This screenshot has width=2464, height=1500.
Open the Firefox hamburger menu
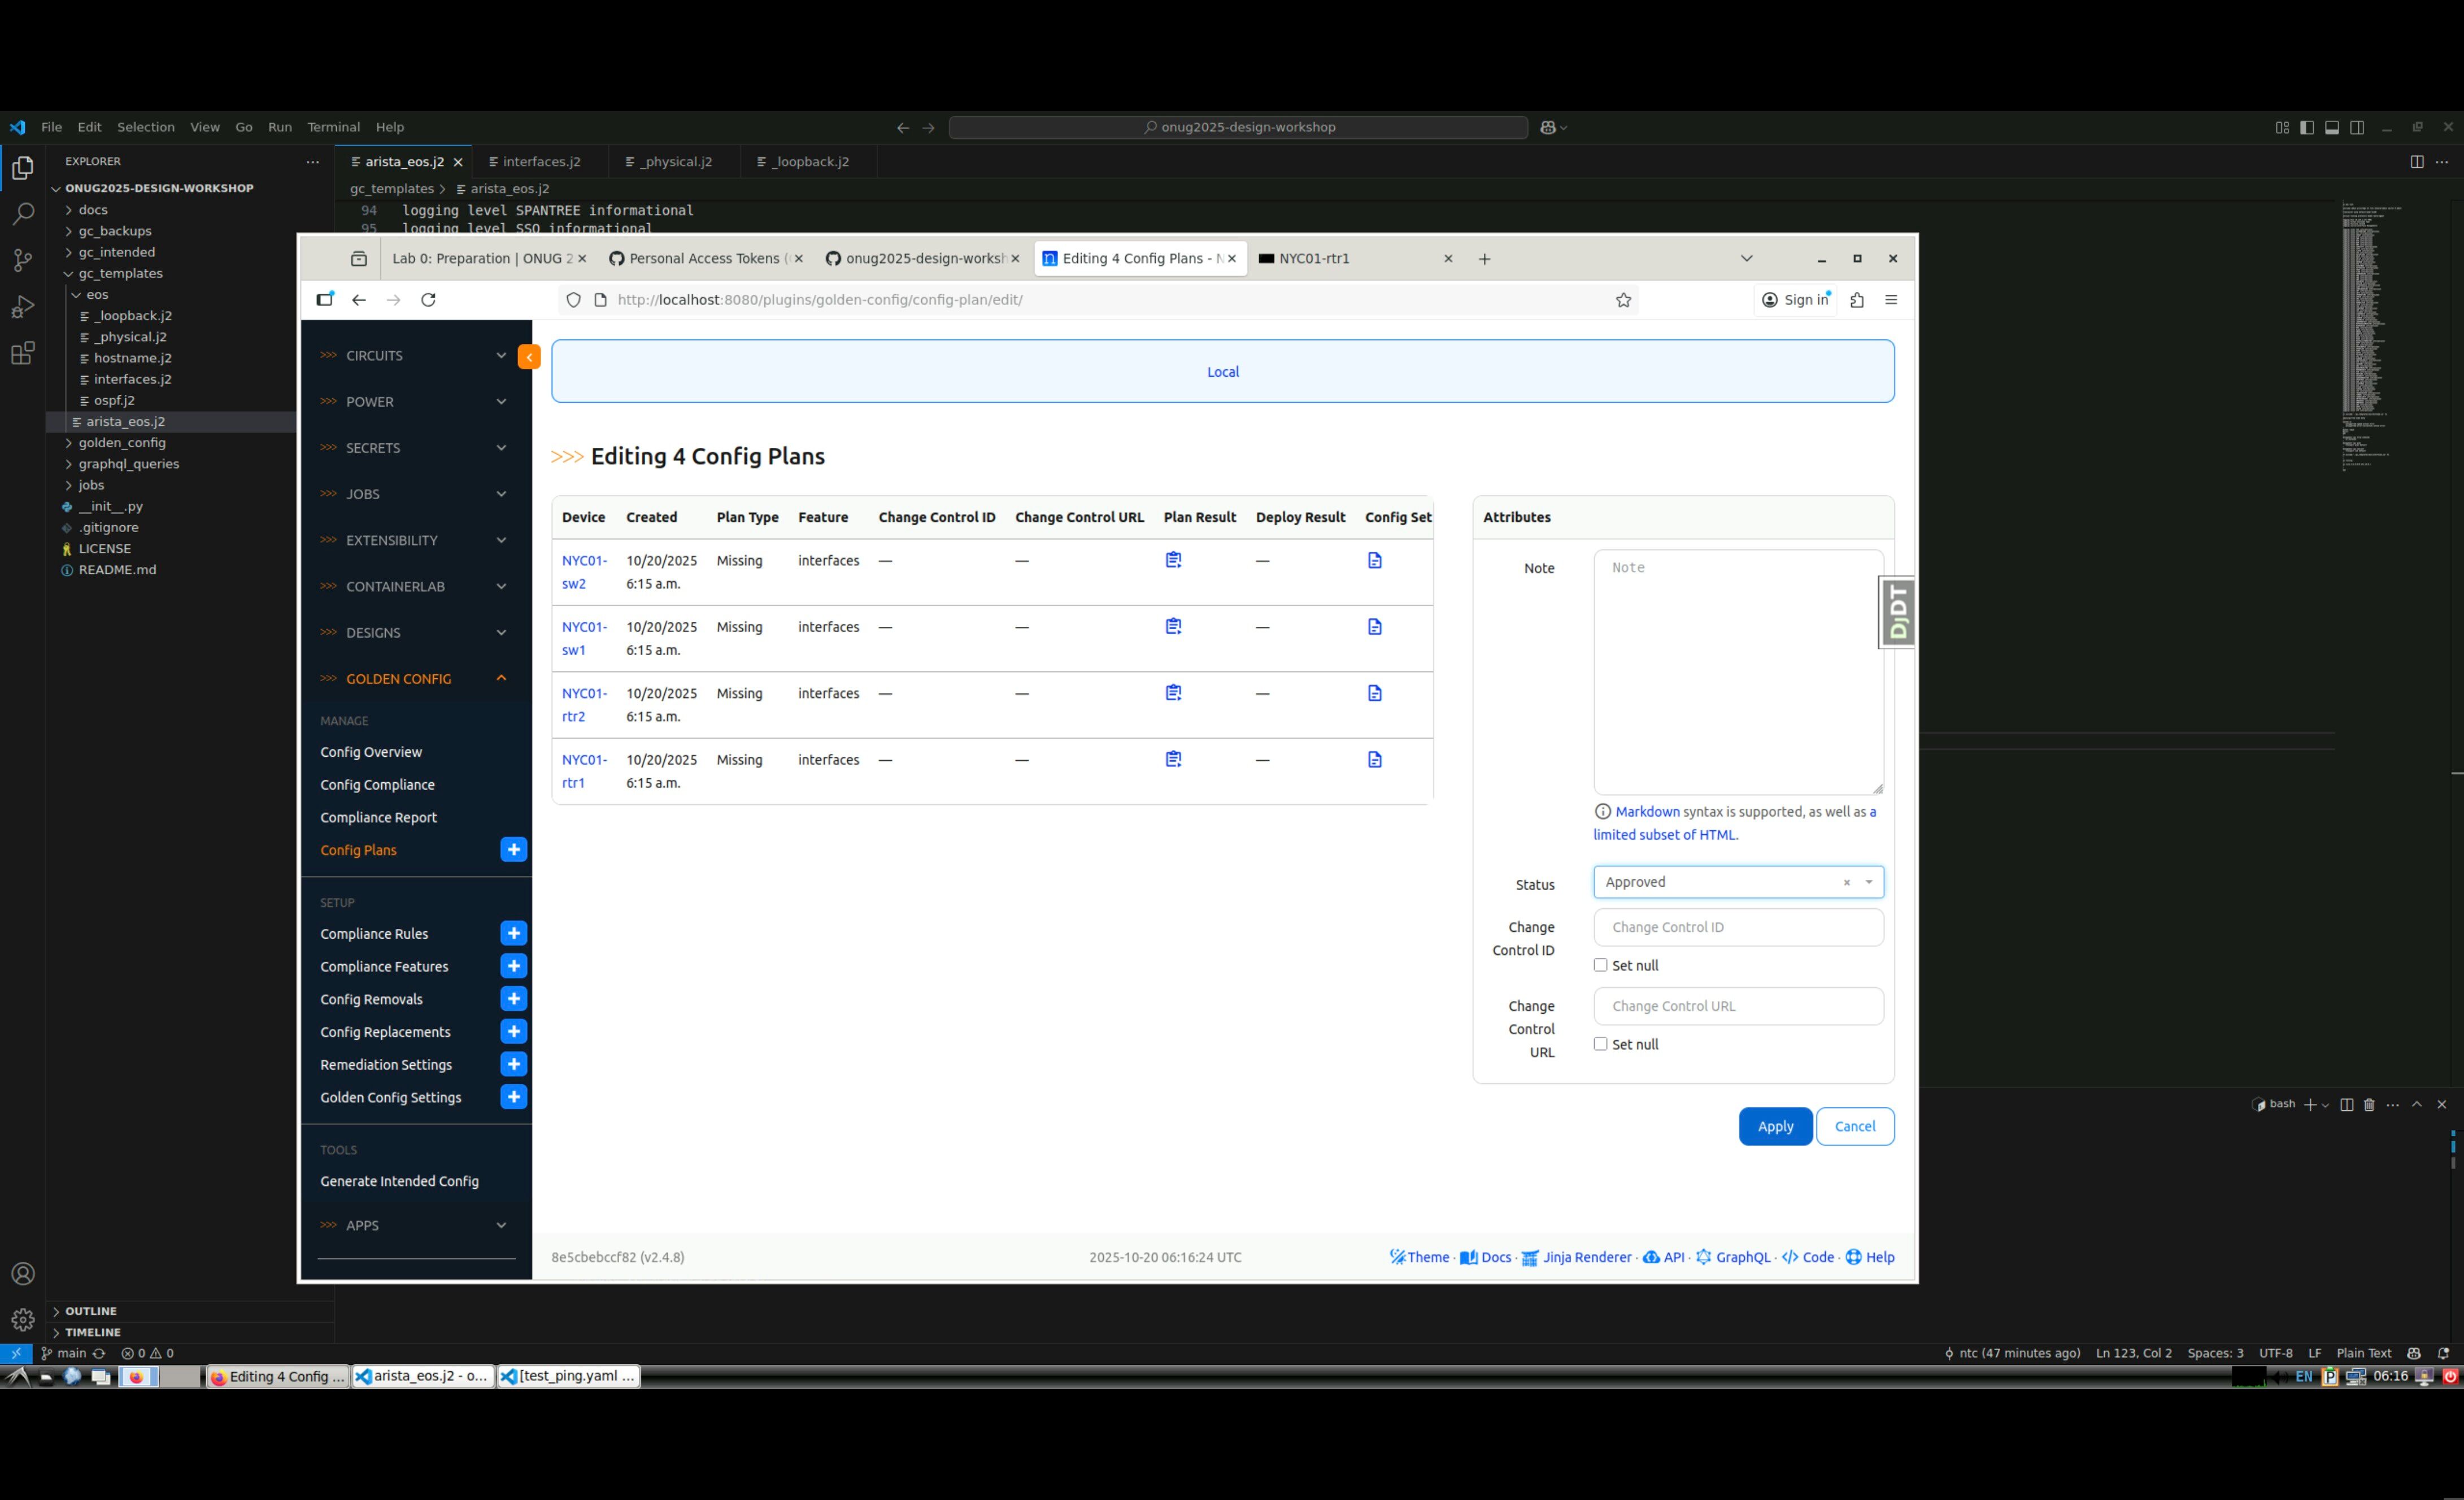pos(1890,300)
